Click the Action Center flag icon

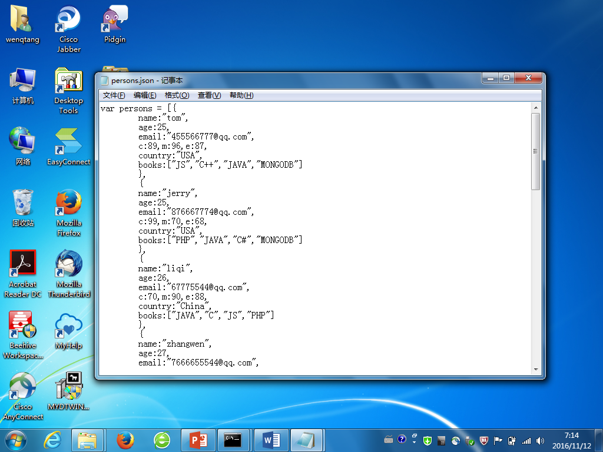point(498,440)
